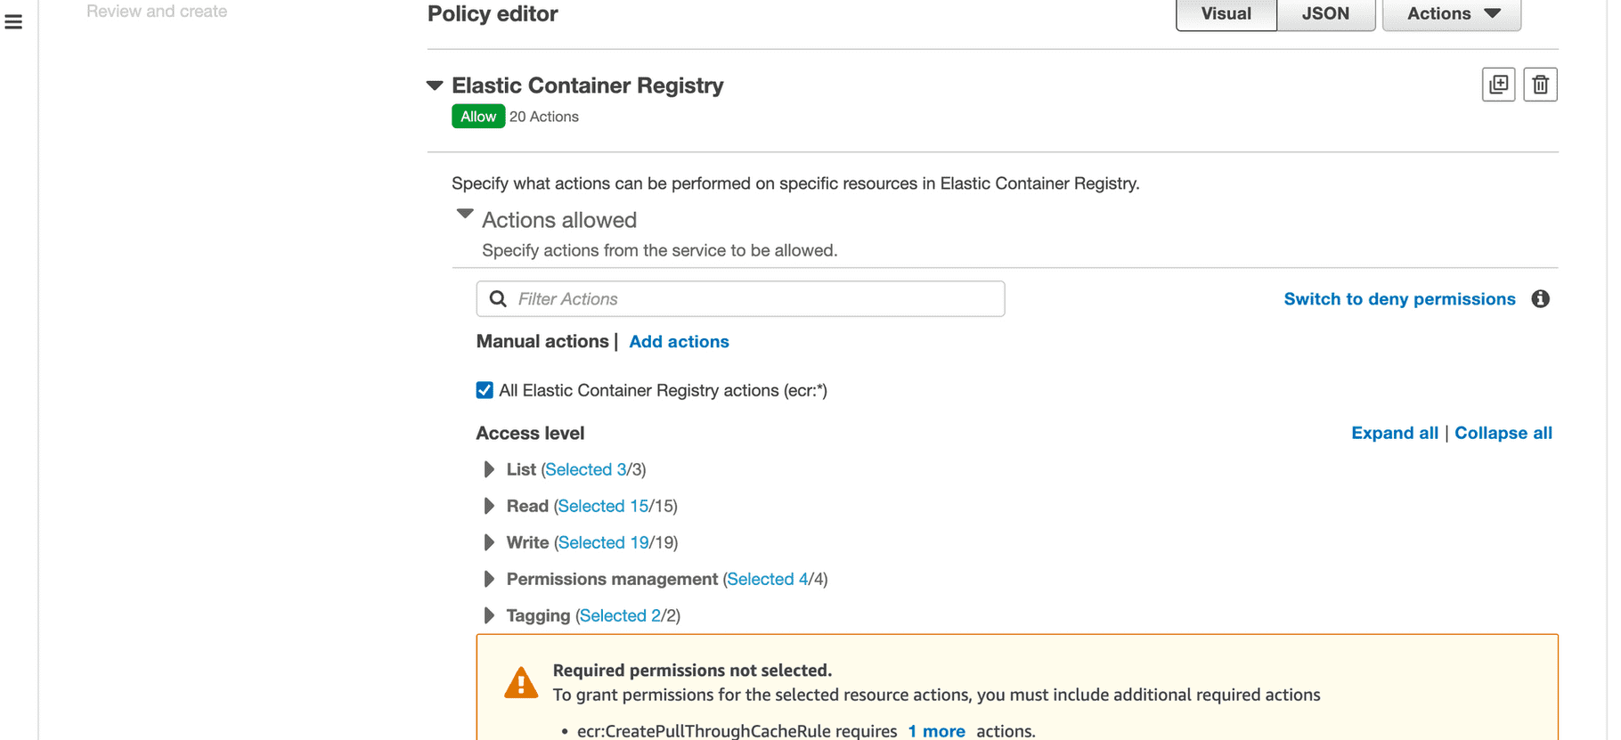Expand the Read access level
The height and width of the screenshot is (740, 1621).
488,506
